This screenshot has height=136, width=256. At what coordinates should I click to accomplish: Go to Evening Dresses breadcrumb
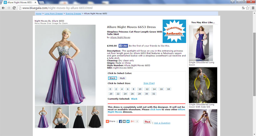[73, 14]
